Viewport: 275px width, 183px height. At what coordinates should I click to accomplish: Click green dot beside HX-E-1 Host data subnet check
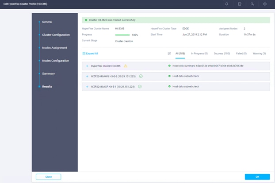[x=169, y=86]
